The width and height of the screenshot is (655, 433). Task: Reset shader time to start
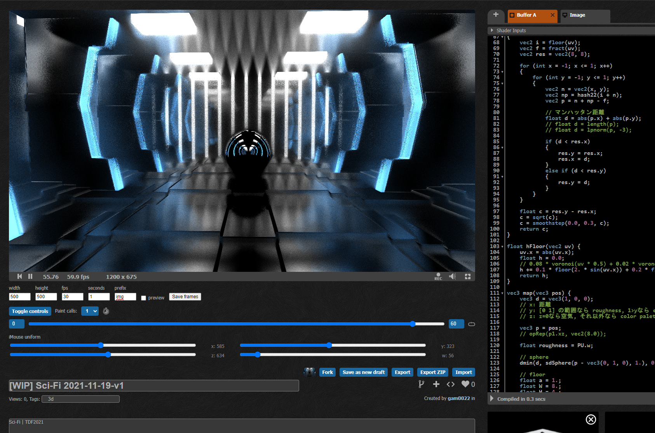pos(19,276)
